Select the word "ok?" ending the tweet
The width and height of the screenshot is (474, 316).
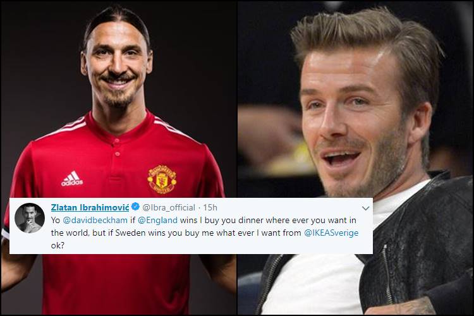(x=58, y=246)
